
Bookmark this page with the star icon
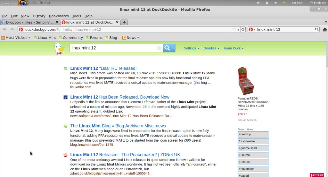(234, 30)
